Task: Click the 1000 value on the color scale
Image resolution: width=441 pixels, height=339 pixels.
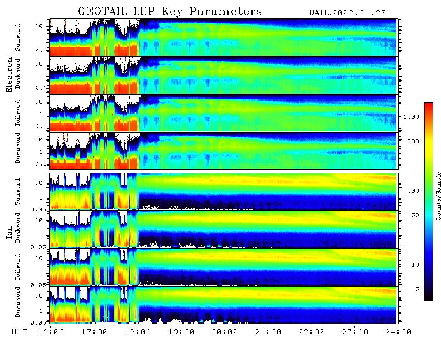Action: coord(411,116)
